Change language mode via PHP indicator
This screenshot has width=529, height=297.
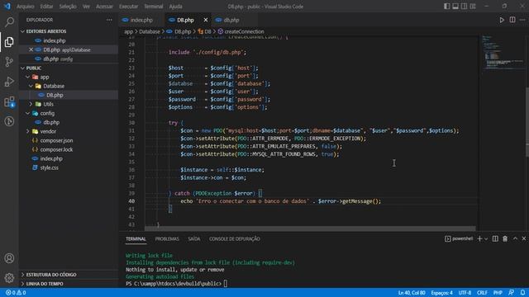[498, 293]
